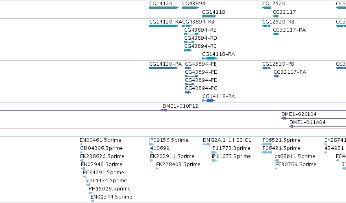The width and height of the screenshot is (346, 203).
Task: Click the 434921 feature label
Action: [x=334, y=148]
